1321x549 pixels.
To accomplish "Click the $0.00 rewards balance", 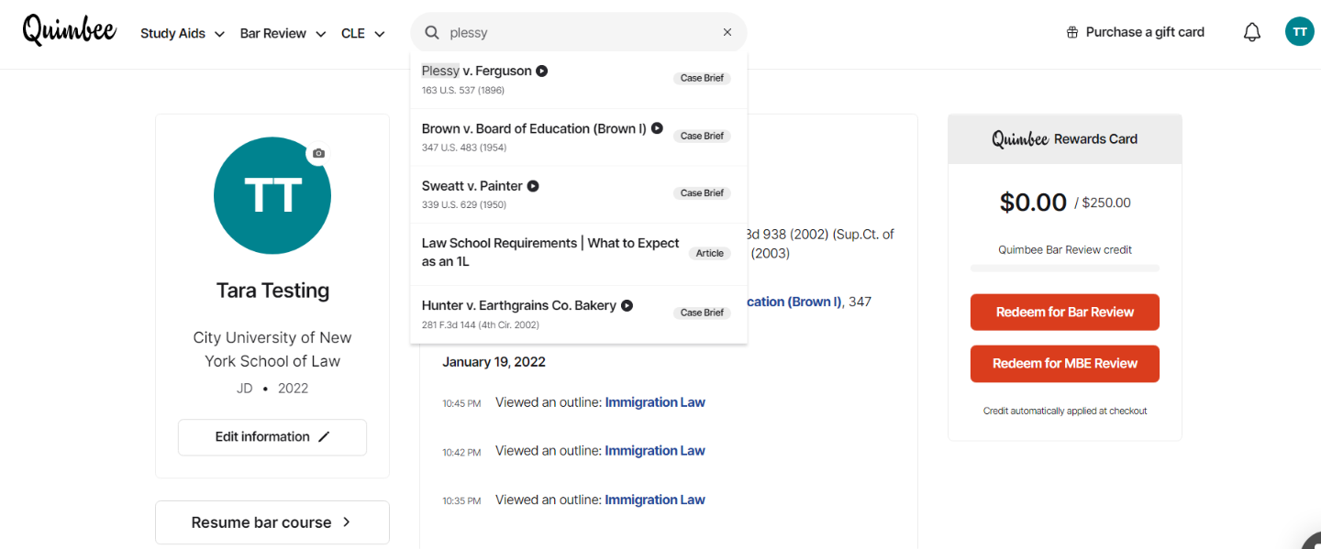I will click(x=1033, y=202).
